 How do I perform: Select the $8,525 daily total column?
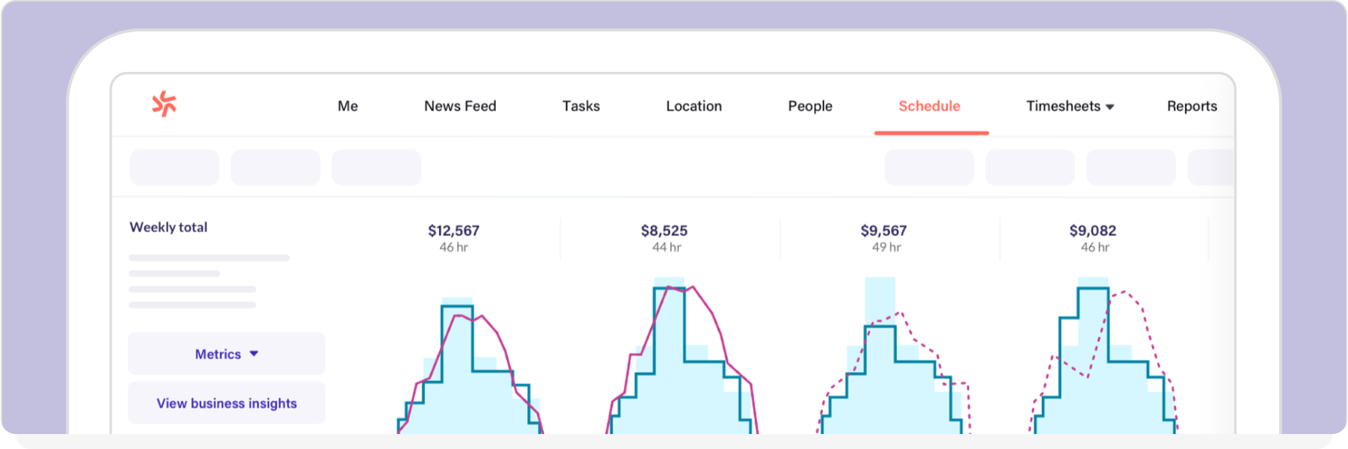[664, 238]
